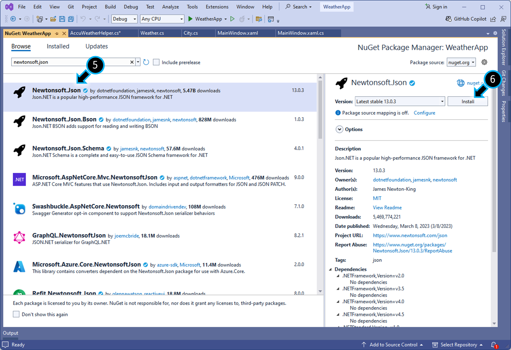Click the Visual Studio logo icon
511x350 pixels.
(x=9, y=7)
